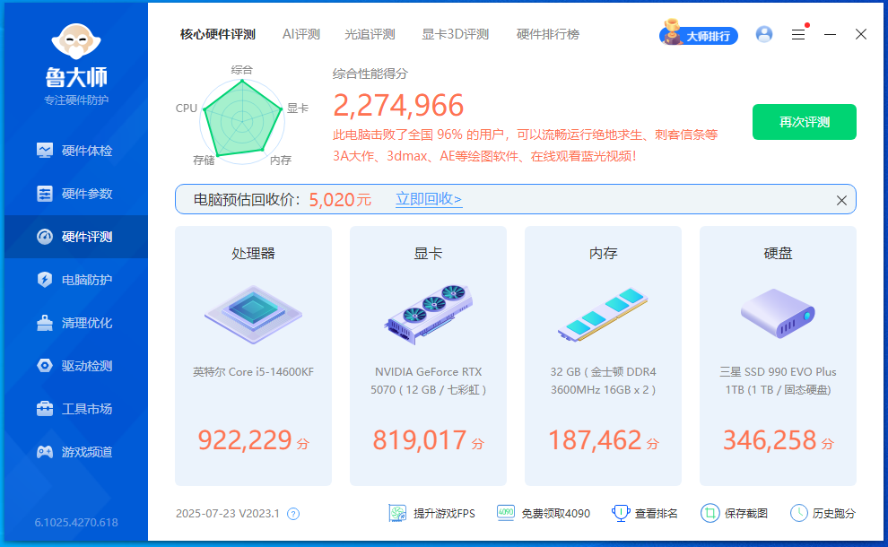Switch to the 显卡3D评测 tab

(456, 35)
